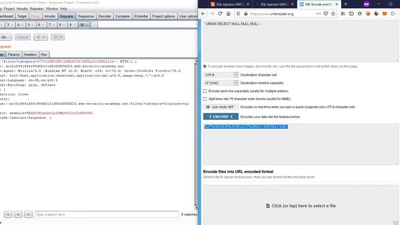Send request with Go button
Screen dimensions: 400x225
(5, 37)
